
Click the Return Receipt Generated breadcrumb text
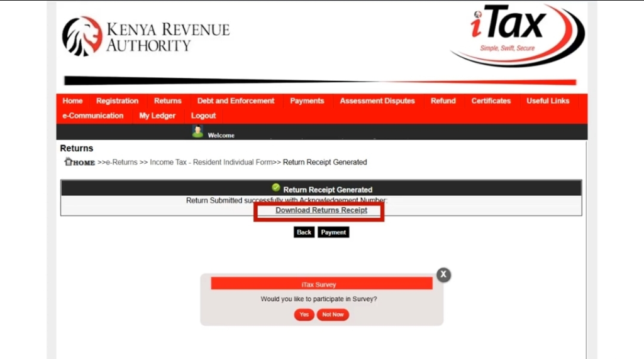(325, 163)
